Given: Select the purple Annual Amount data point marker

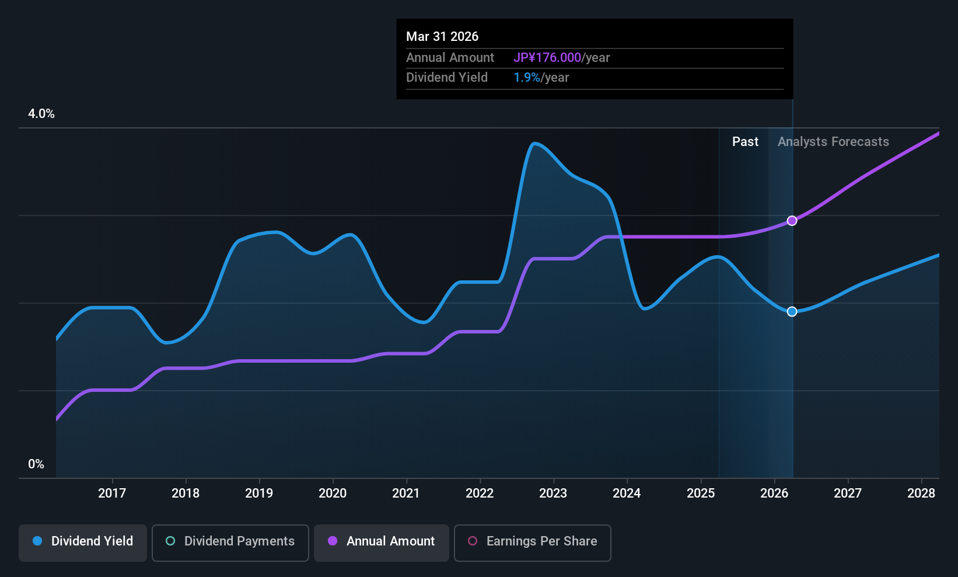Looking at the screenshot, I should 792,221.
